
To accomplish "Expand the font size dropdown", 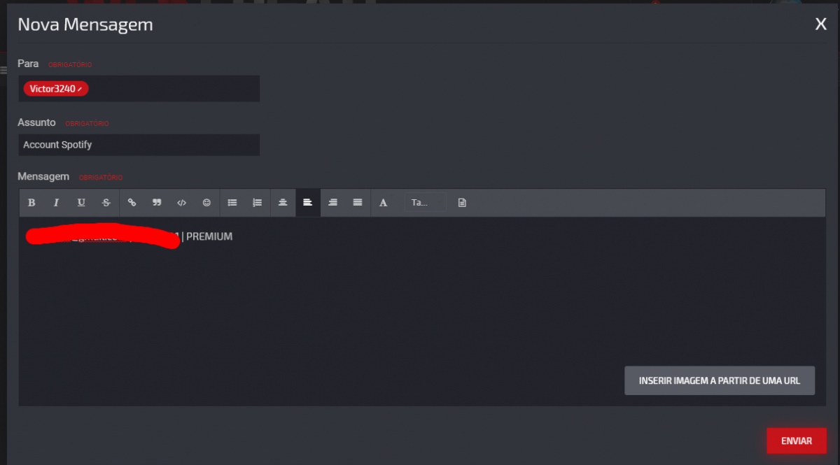I will click(425, 203).
